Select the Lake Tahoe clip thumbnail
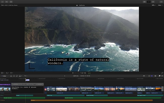The height and width of the screenshot is (103, 164). (51, 89)
